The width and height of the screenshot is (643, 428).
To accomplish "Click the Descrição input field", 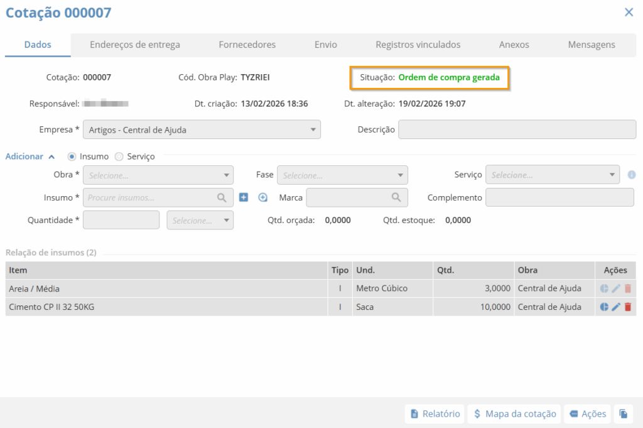I will pyautogui.click(x=517, y=129).
